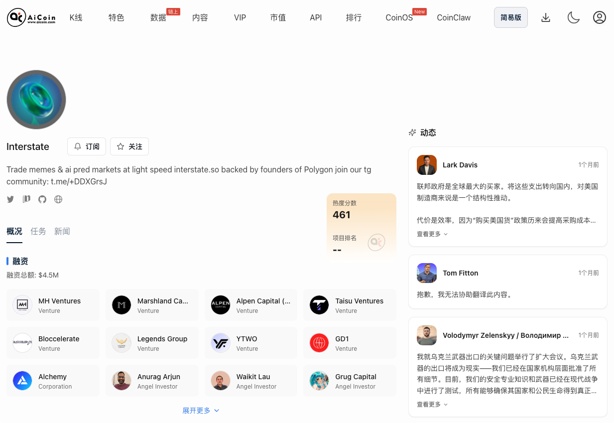Click the Alpen Capital logo icon
Image resolution: width=614 pixels, height=423 pixels.
click(x=221, y=305)
